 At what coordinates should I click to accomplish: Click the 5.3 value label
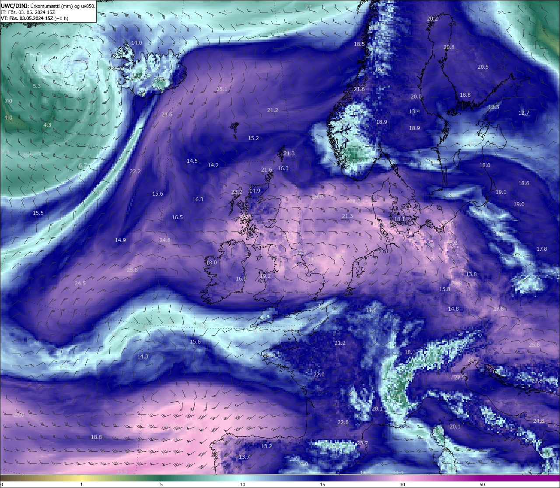point(37,86)
